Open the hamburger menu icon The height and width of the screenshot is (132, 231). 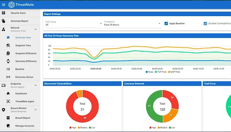tap(4, 5)
